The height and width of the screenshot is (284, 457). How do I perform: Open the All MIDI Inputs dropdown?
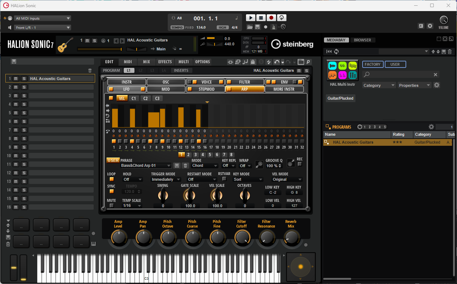tap(43, 18)
